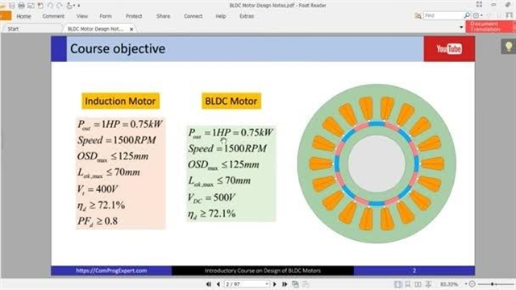Open the Comment ribbon tab
The width and height of the screenshot is (516, 290).
(x=53, y=16)
